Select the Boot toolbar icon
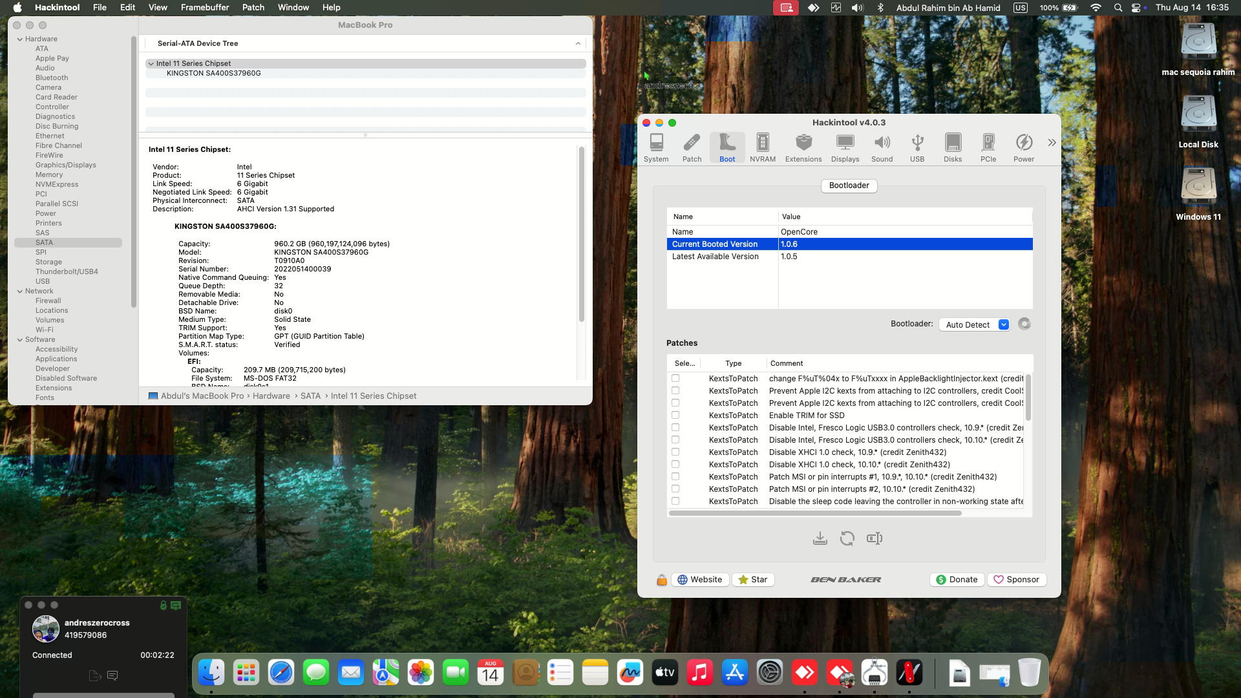 coord(727,147)
